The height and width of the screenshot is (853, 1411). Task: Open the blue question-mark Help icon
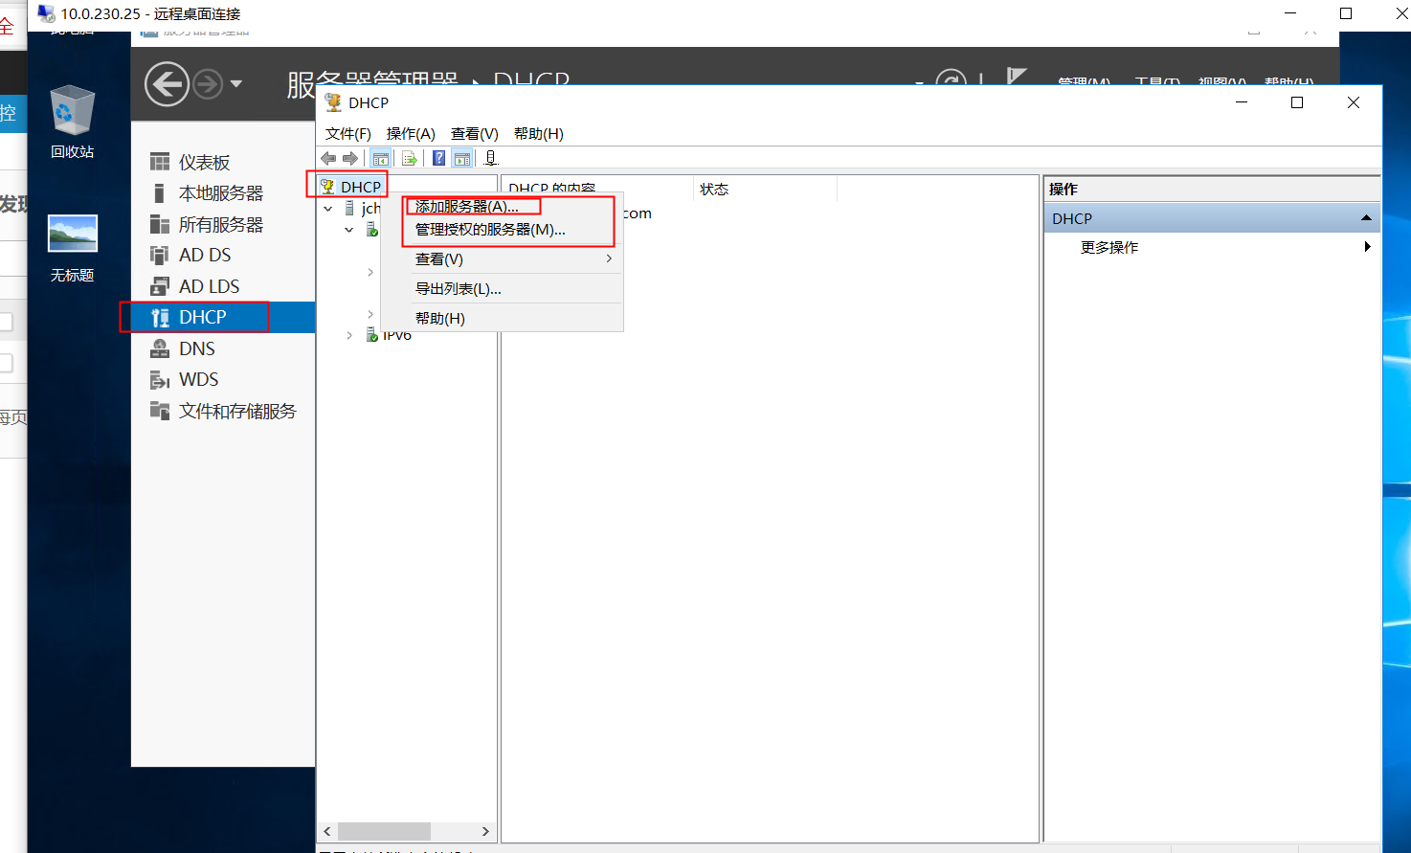coord(438,158)
